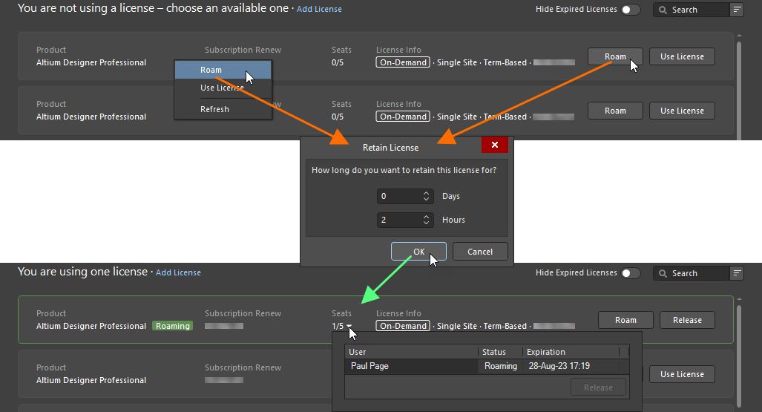Click search magnifier icon in lower panel
The image size is (762, 412).
pyautogui.click(x=663, y=273)
